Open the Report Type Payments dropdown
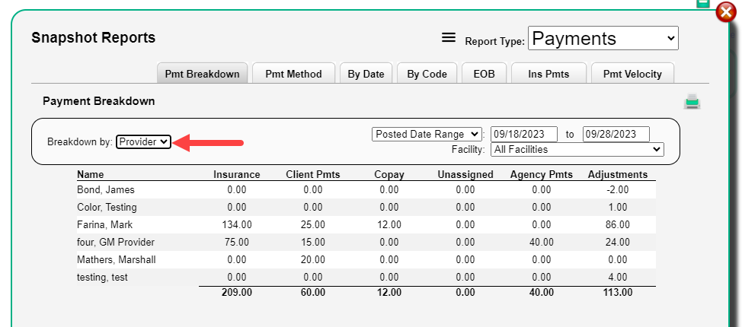 603,38
